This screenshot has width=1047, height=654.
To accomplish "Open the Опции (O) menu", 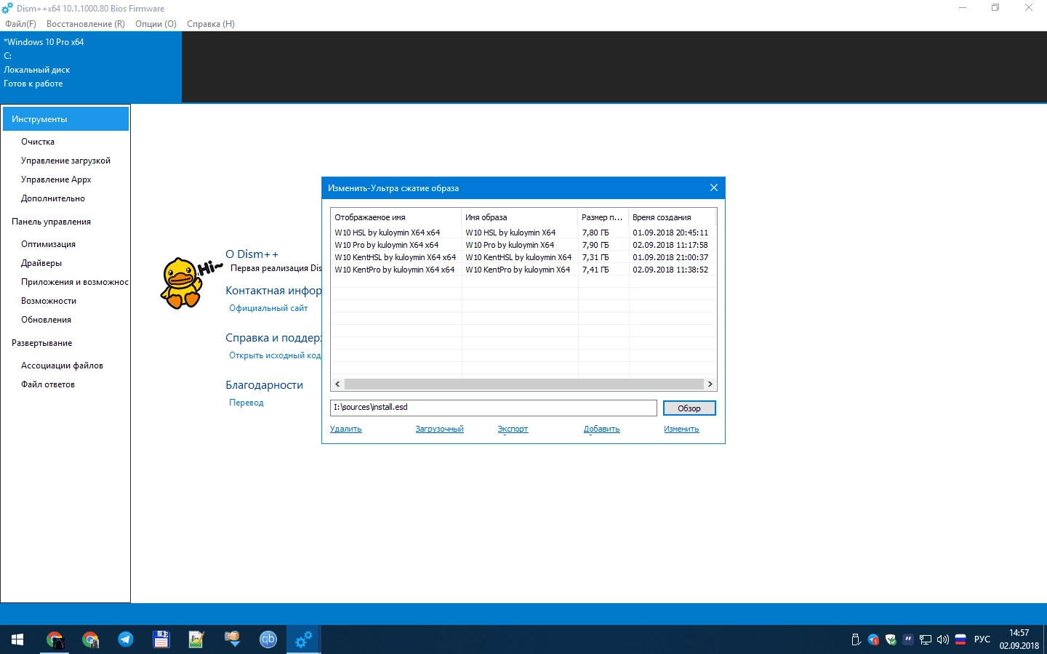I will click(156, 24).
